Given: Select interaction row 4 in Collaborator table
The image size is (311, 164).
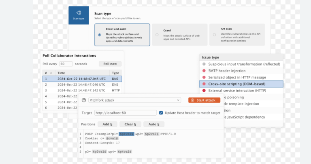Looking at the screenshot, I should [60, 96].
